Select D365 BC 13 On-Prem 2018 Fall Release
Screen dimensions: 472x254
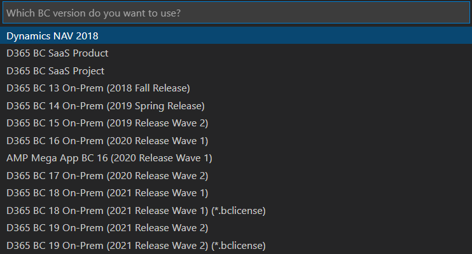coord(98,88)
